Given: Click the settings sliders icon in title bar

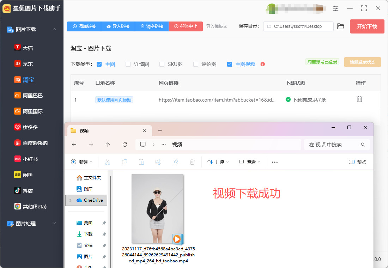Looking at the screenshot, I should tap(335, 8).
